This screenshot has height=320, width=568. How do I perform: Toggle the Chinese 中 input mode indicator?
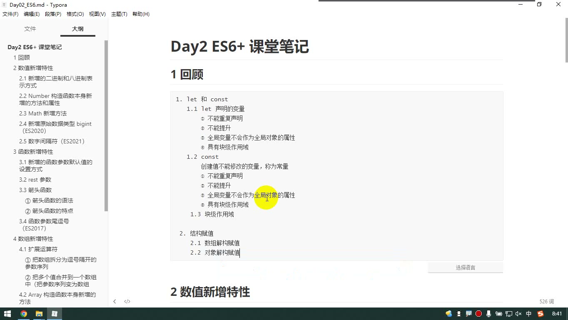[x=529, y=314]
